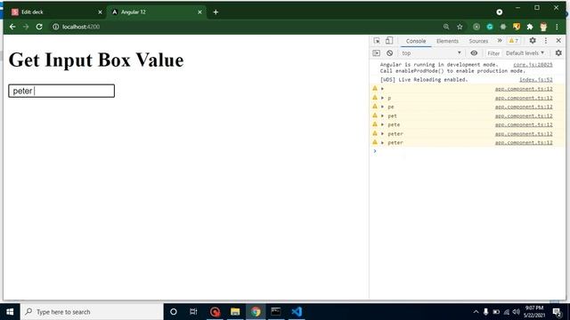Show hidden system tray icons
This screenshot has height=320, width=570.
476,312
